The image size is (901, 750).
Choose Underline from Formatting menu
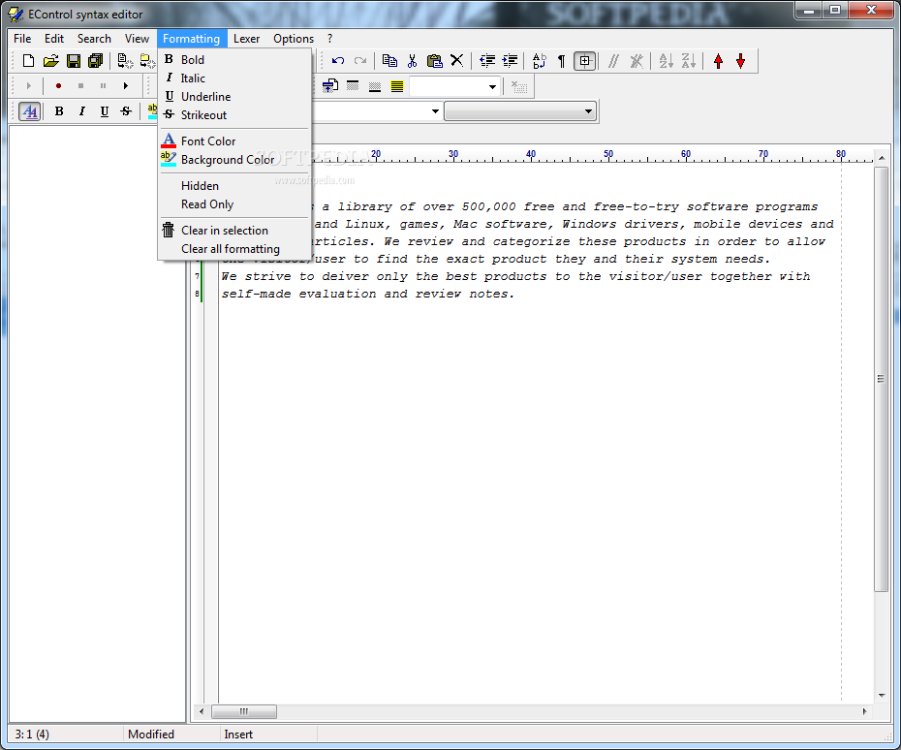(x=234, y=97)
